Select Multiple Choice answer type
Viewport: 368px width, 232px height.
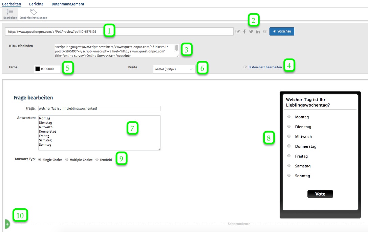67,160
